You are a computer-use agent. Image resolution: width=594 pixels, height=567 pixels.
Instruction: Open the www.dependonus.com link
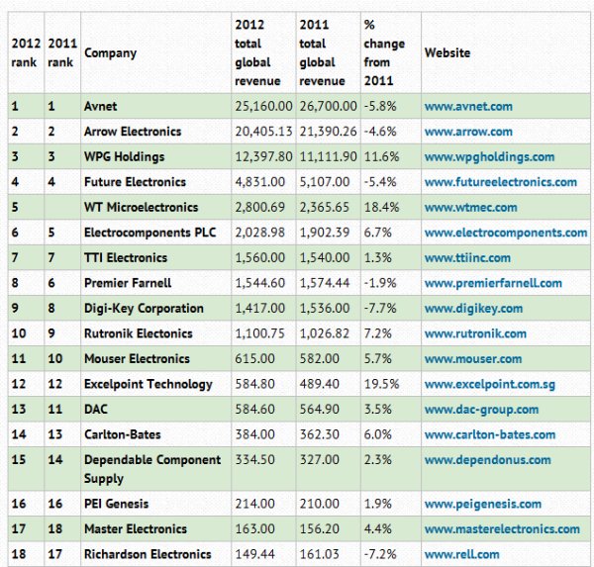487,460
